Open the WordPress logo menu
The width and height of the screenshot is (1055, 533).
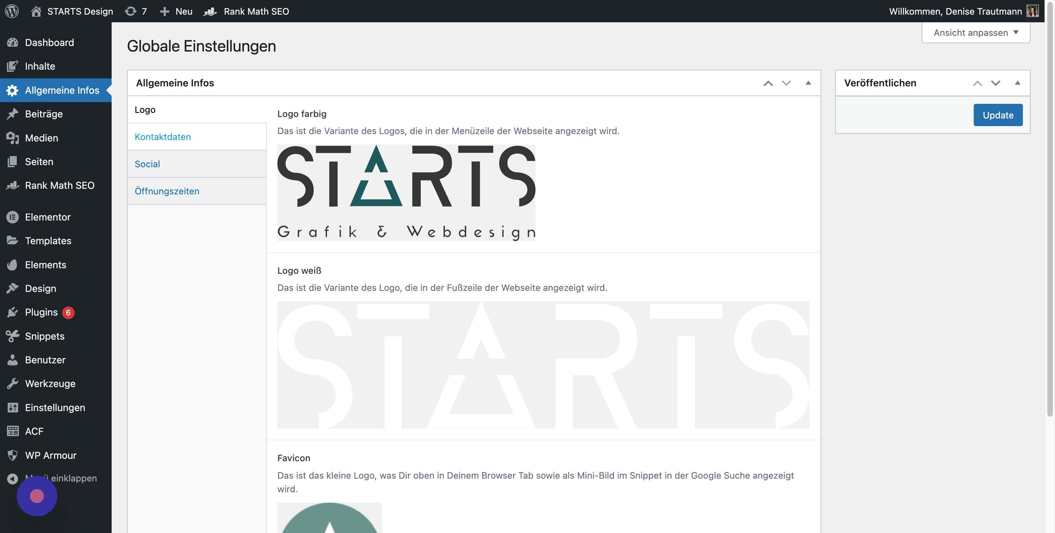[12, 11]
